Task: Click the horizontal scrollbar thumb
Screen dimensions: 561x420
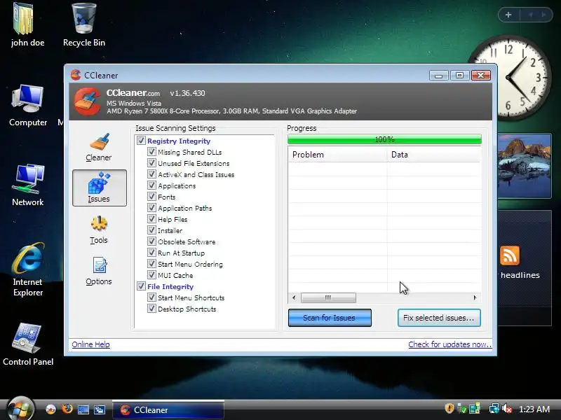Action: [x=328, y=297]
